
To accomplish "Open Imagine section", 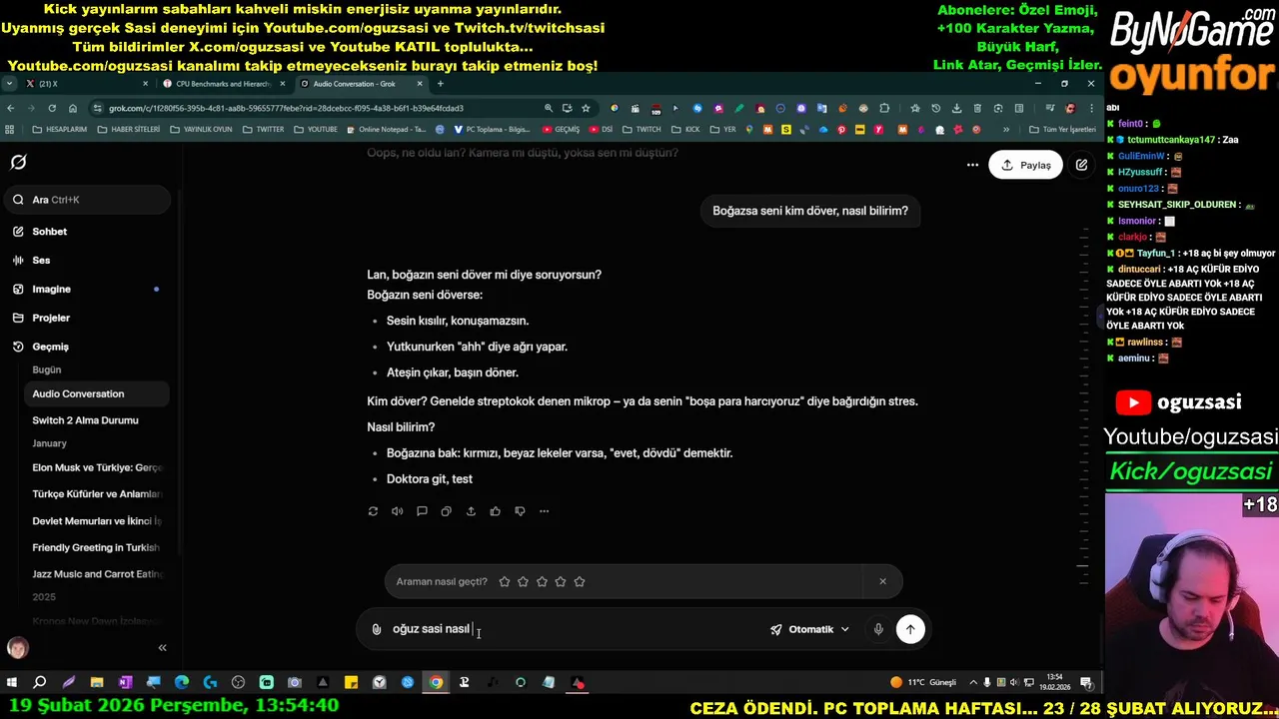I will coord(51,290).
